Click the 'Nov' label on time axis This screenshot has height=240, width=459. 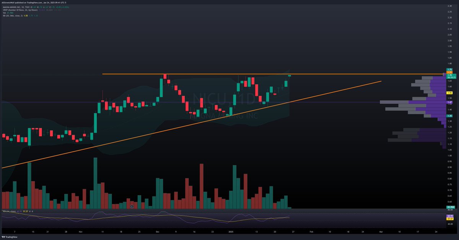(x=80, y=232)
